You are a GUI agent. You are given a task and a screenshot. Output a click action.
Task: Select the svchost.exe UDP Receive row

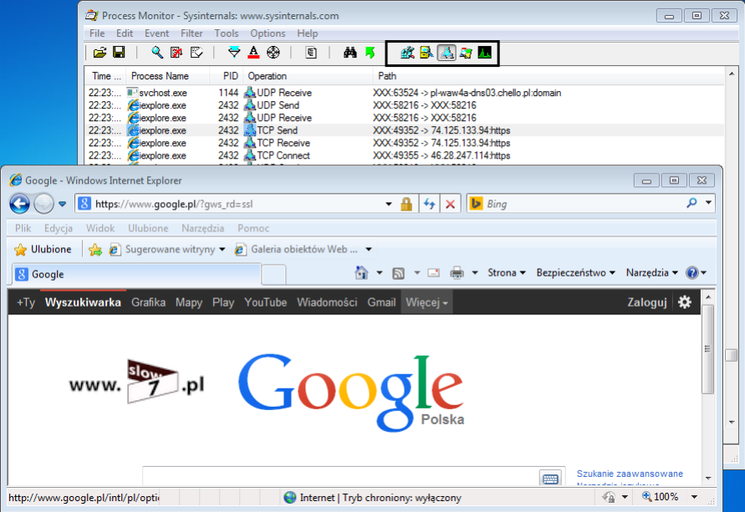coord(405,93)
